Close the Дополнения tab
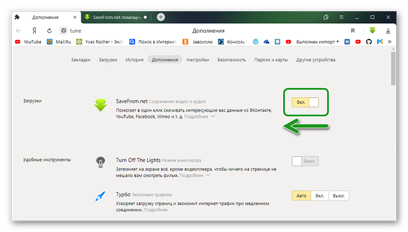Viewport: 408px width, 232px height. 75,17
